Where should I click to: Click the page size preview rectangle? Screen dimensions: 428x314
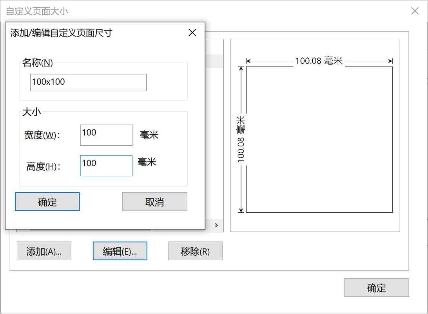[318, 139]
